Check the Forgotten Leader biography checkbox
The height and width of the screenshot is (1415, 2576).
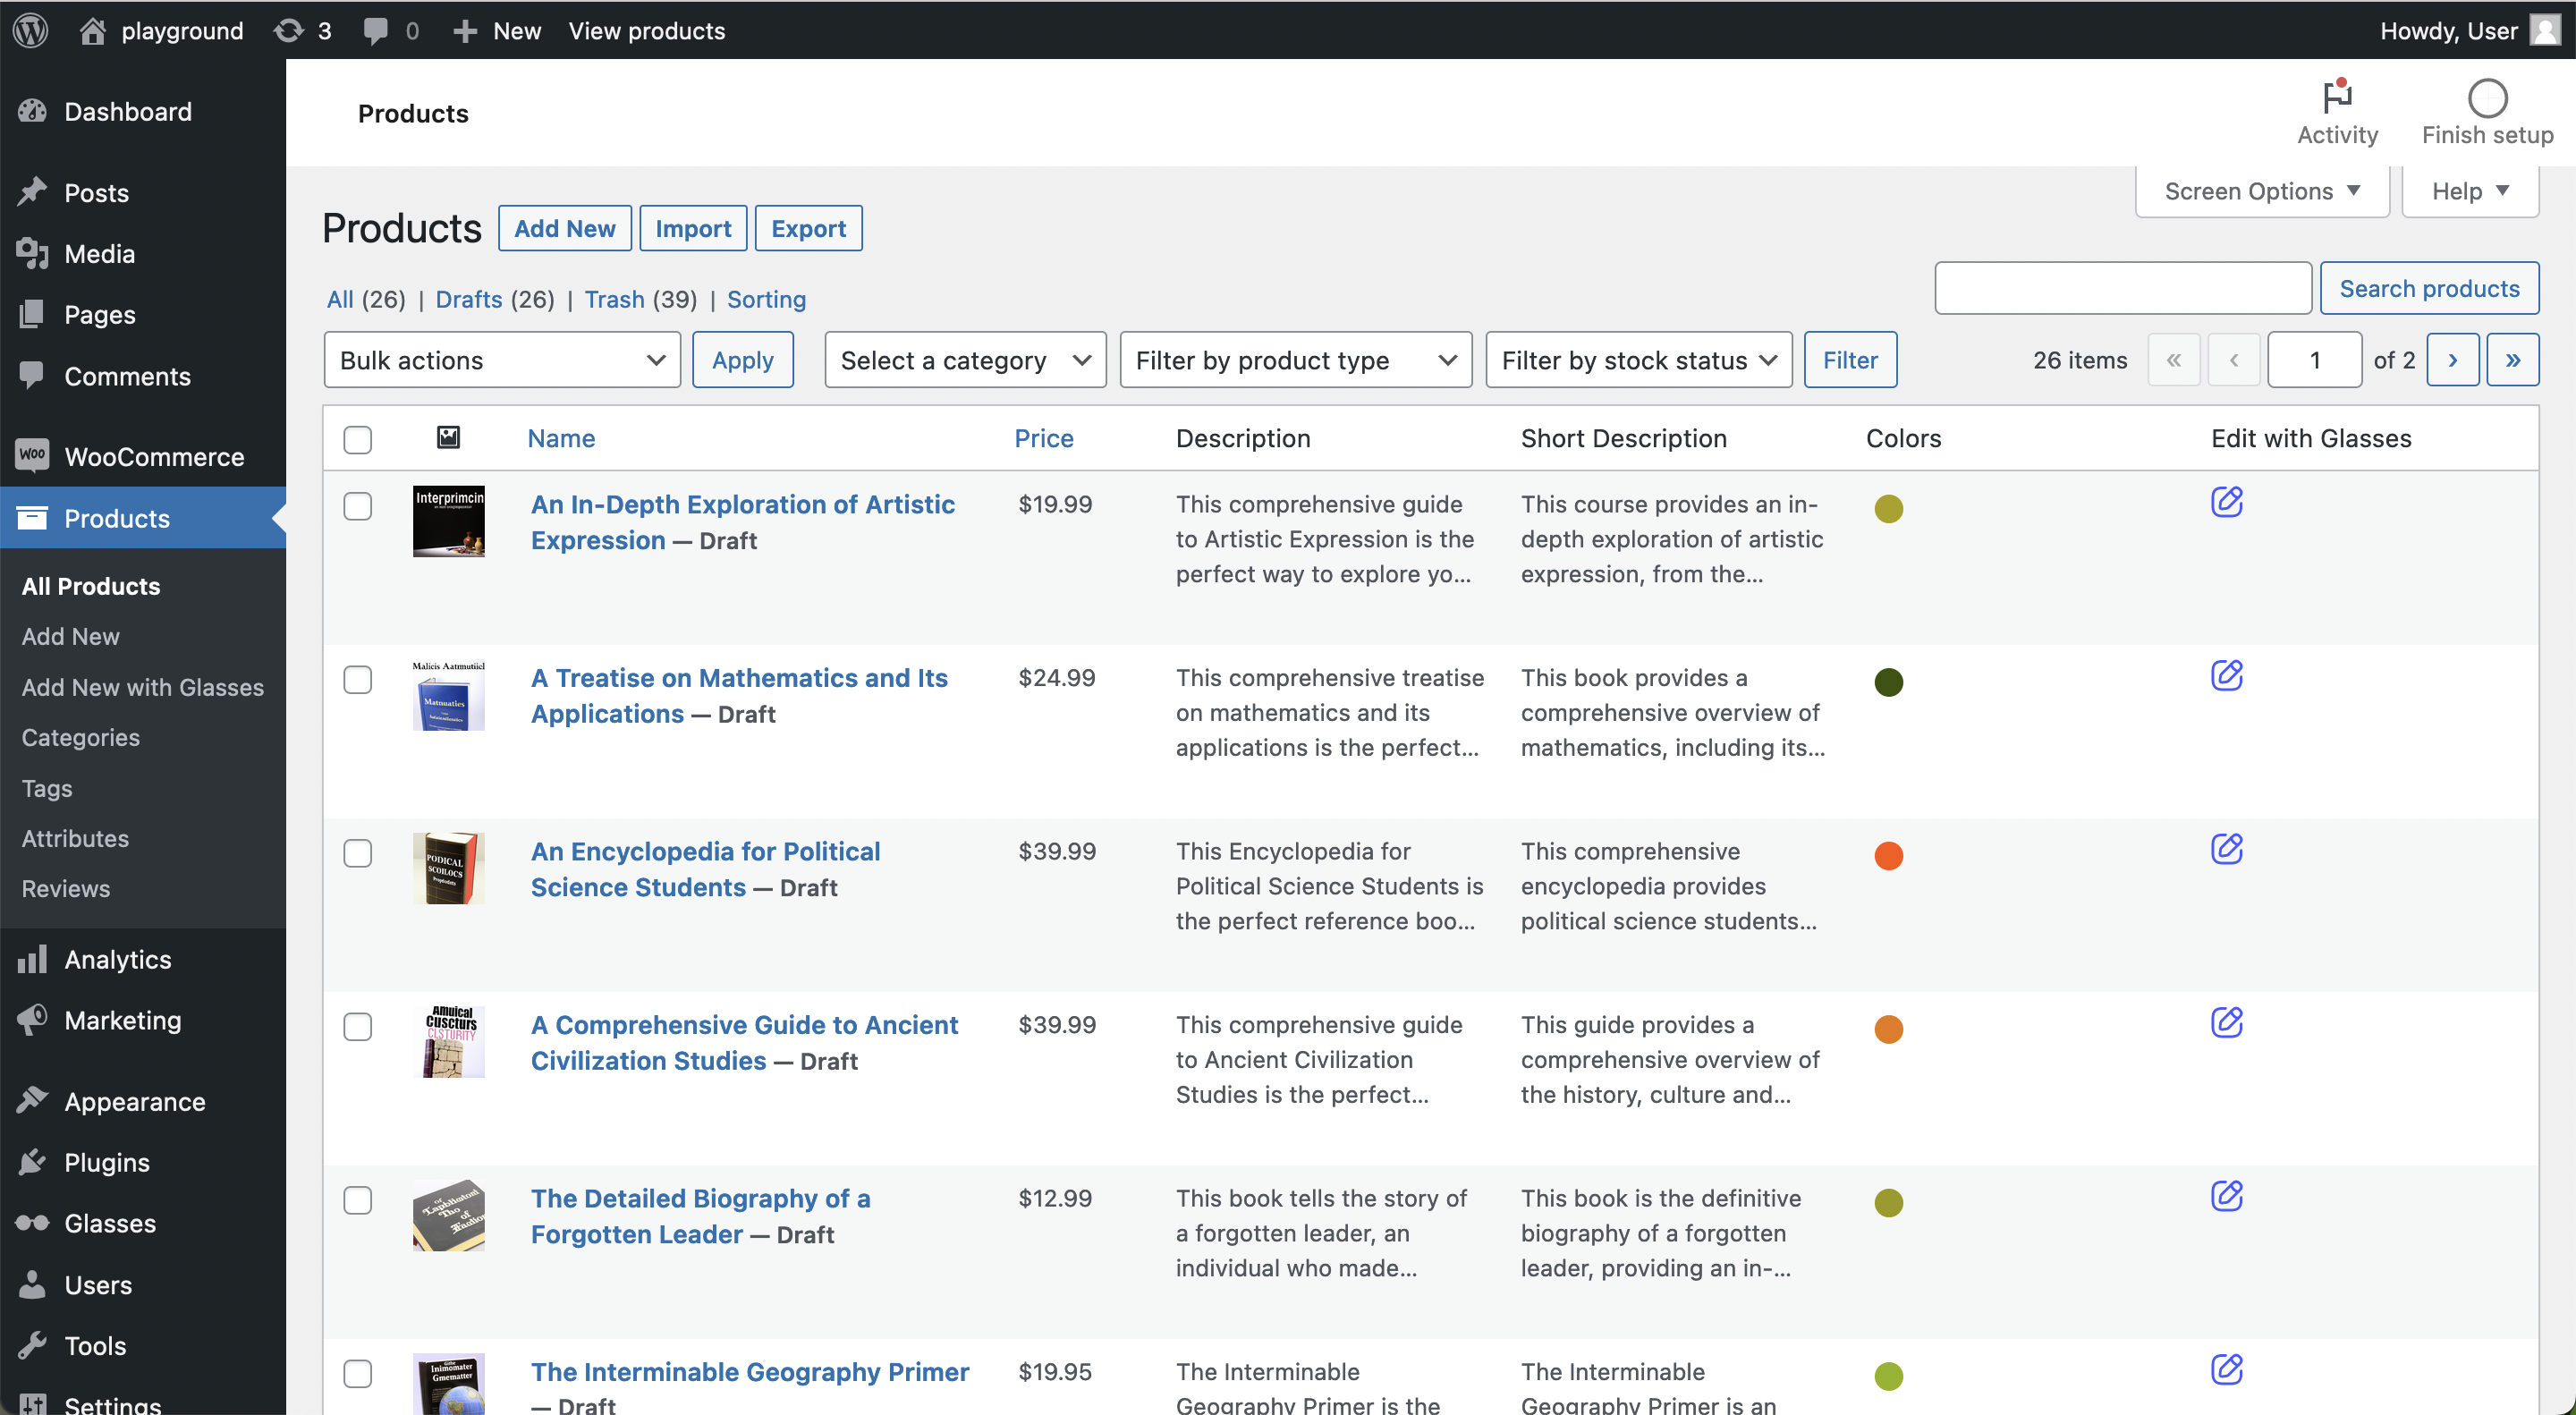click(x=357, y=1200)
